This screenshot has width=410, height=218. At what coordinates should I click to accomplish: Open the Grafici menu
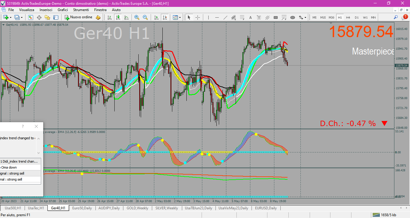(63, 10)
